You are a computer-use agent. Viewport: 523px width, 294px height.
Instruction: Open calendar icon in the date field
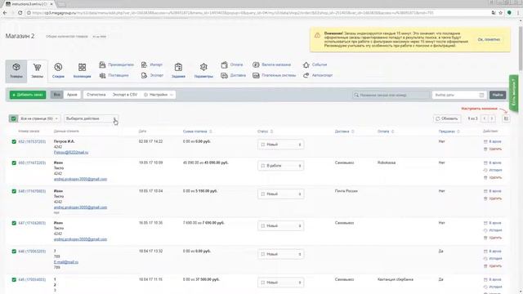point(481,96)
